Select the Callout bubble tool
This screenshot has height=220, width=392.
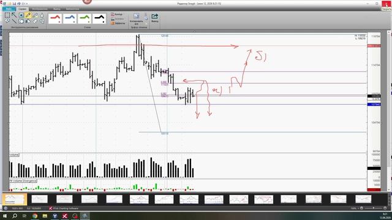click(7, 21)
